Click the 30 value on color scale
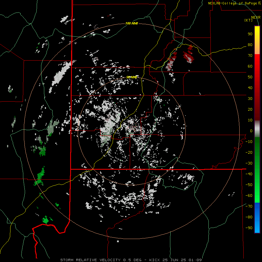262x262 pixels. coord(250,99)
